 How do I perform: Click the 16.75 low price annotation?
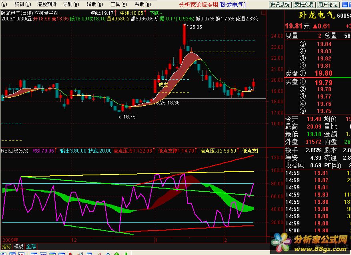(129, 116)
